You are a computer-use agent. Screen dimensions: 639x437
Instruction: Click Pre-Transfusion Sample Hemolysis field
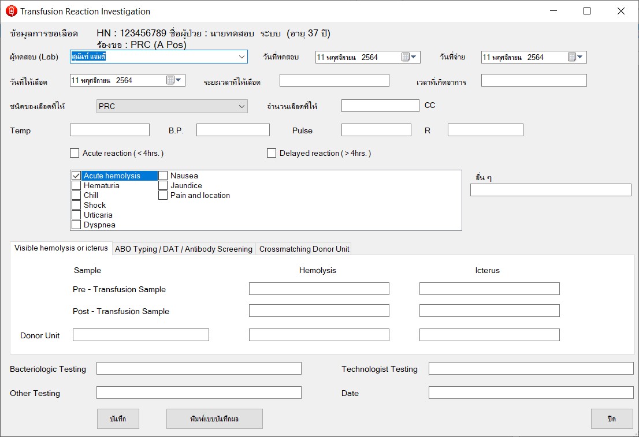(319, 289)
